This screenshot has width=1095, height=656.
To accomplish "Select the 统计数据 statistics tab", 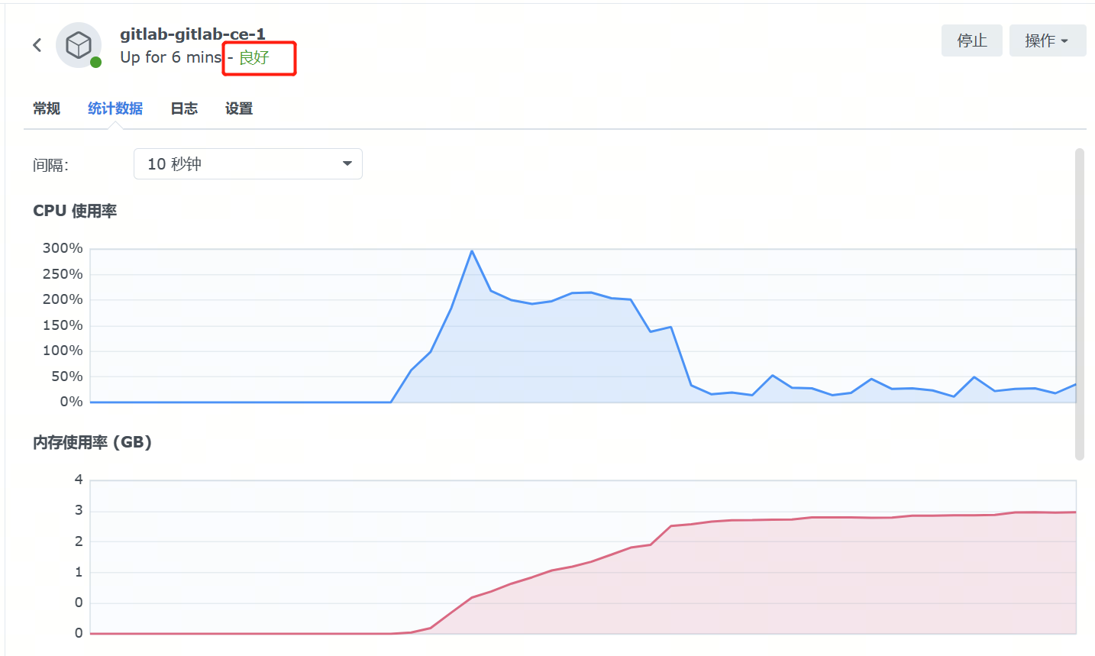I will click(x=115, y=108).
